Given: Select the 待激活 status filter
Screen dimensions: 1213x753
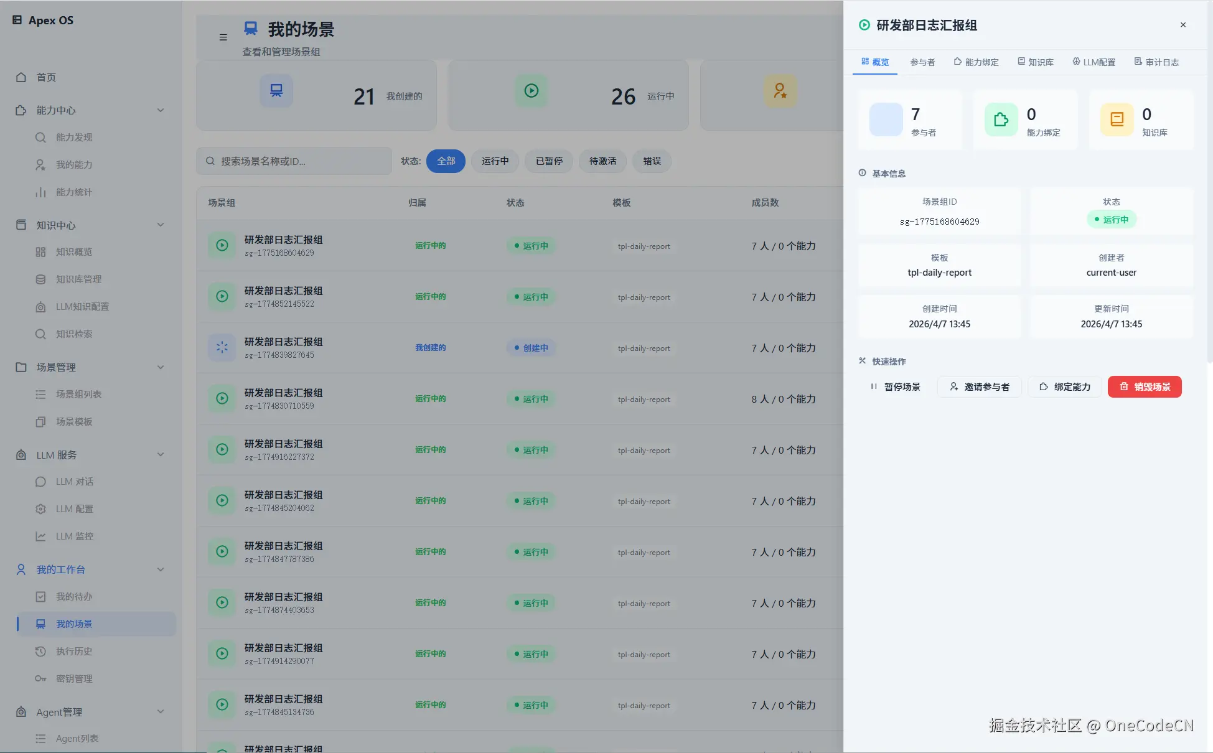Looking at the screenshot, I should tap(601, 161).
